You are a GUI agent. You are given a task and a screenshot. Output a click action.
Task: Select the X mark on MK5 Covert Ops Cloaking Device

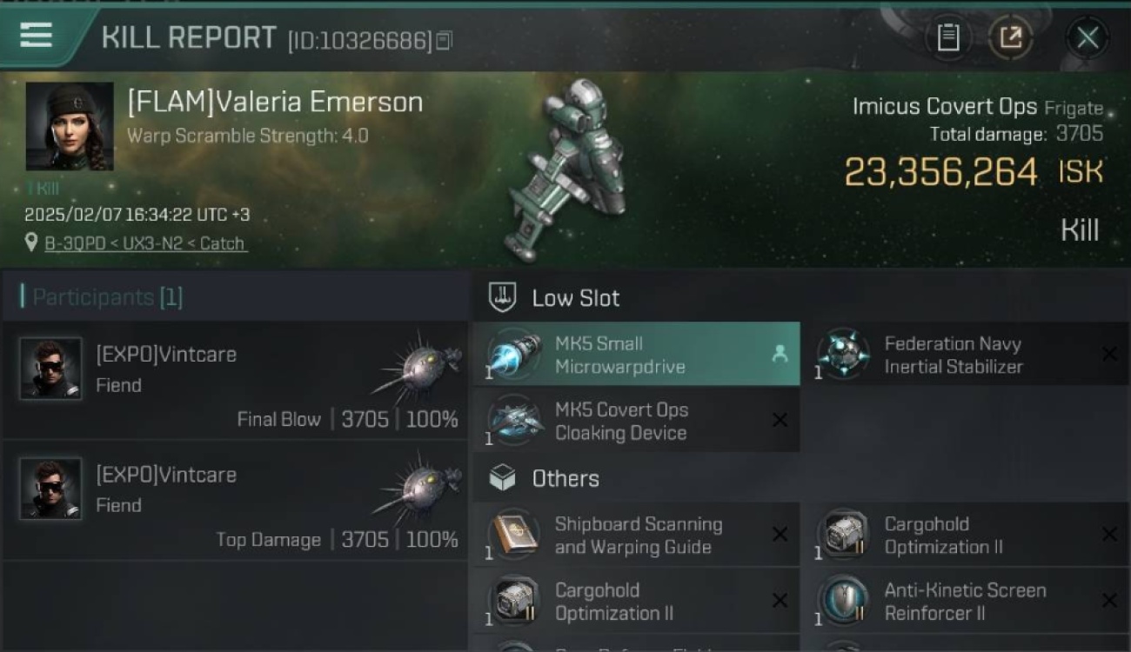pyautogui.click(x=780, y=421)
